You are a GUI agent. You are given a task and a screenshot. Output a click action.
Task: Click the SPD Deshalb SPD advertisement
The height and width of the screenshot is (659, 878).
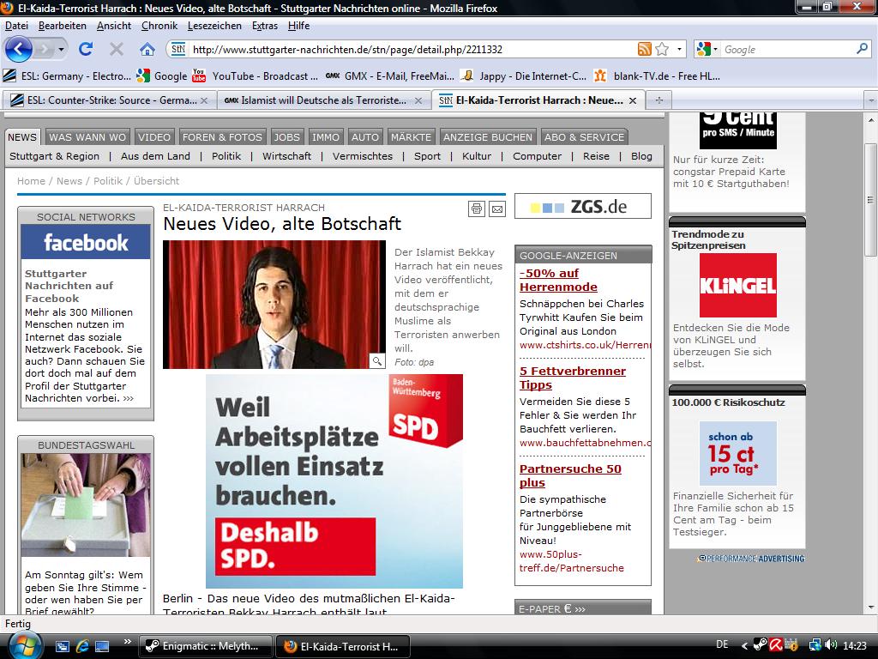334,481
